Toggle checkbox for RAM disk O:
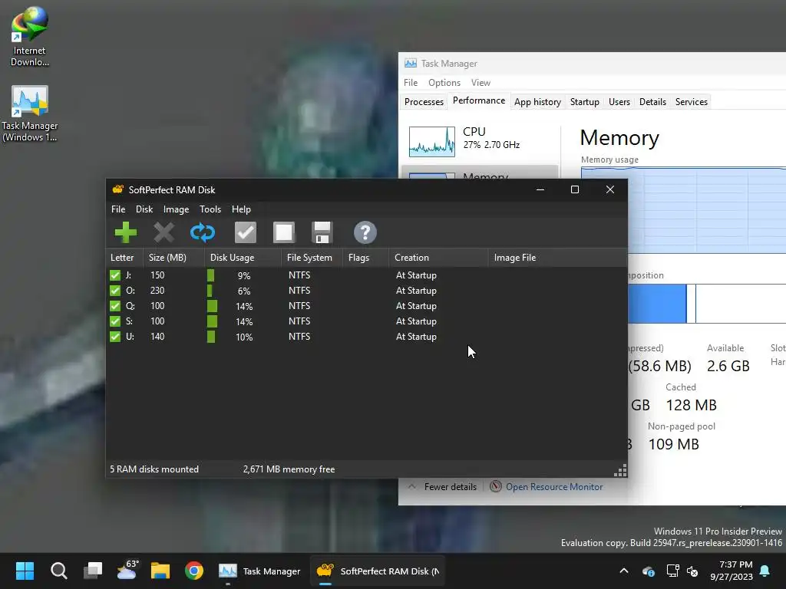The height and width of the screenshot is (589, 786). point(115,291)
